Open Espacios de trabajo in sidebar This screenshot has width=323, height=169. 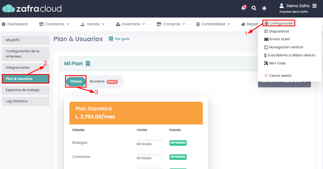[x=26, y=90]
